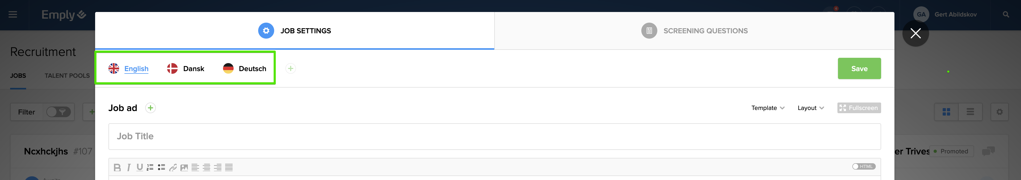Save the job settings
The height and width of the screenshot is (180, 1021).
tap(859, 69)
